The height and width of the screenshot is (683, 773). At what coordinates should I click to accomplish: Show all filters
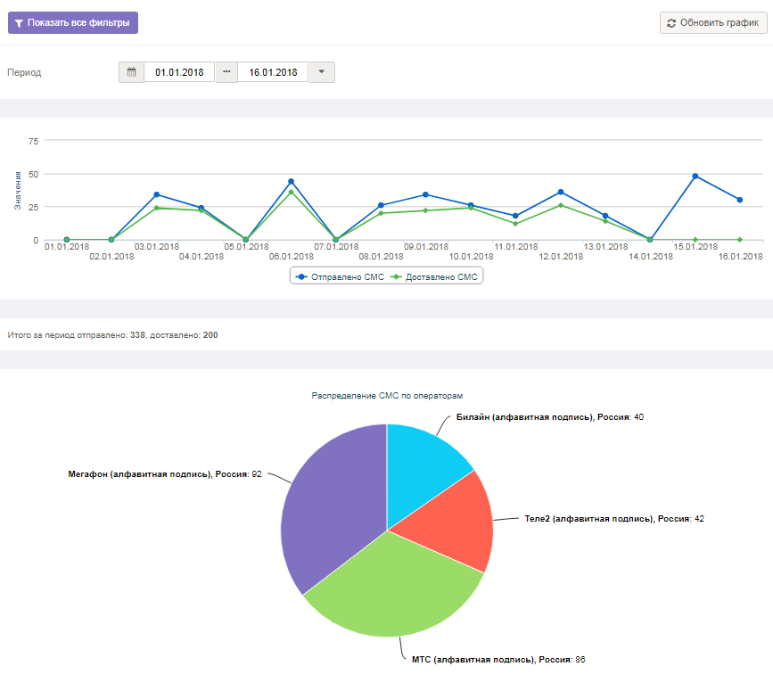pos(73,22)
